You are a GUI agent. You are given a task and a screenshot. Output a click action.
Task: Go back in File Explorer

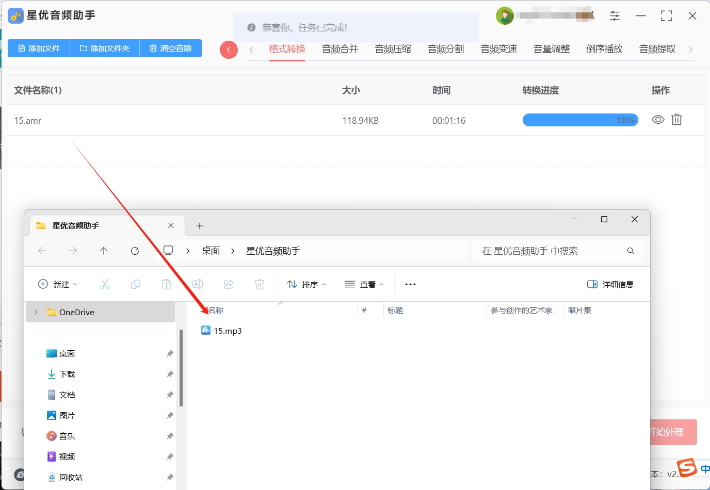click(42, 251)
